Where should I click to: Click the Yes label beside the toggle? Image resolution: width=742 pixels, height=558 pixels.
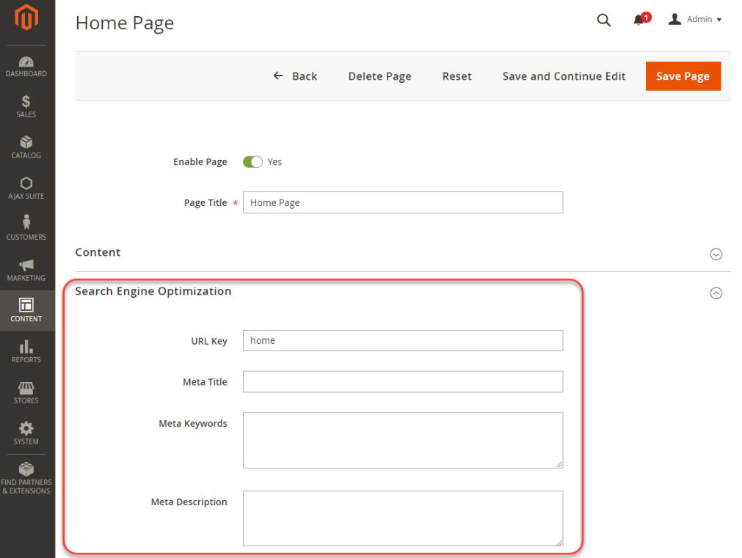pyautogui.click(x=274, y=162)
